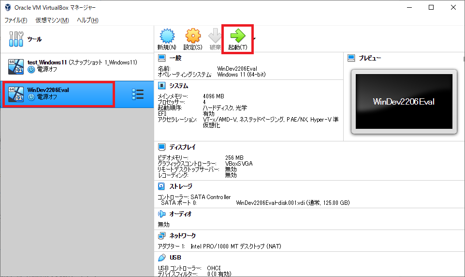The height and width of the screenshot is (277, 465).
Task: Open the WinDev2206Eval machine menu list icon
Action: click(138, 94)
